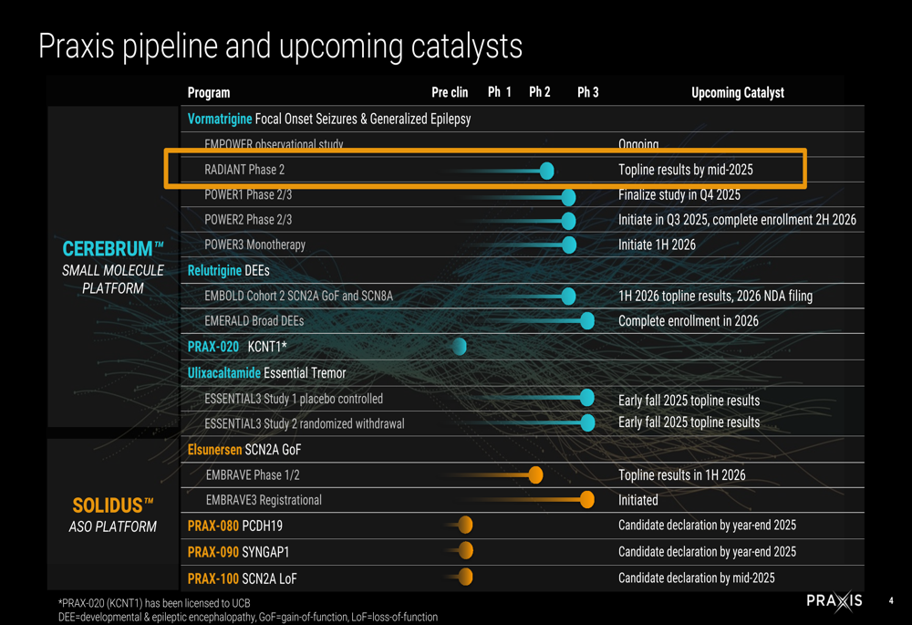912x625 pixels.
Task: Click the "Ph 1" column header
Action: [x=500, y=92]
